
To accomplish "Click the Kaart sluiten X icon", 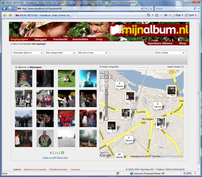I will click(x=183, y=67).
